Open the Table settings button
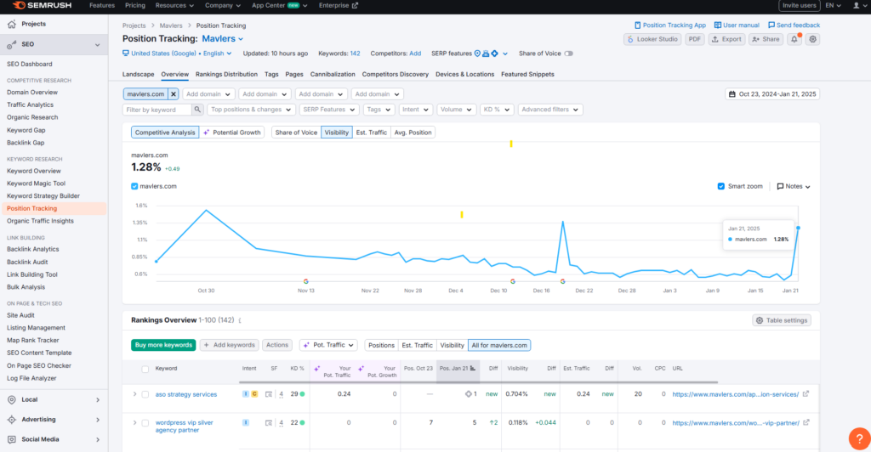The height and width of the screenshot is (452, 871). 782,320
